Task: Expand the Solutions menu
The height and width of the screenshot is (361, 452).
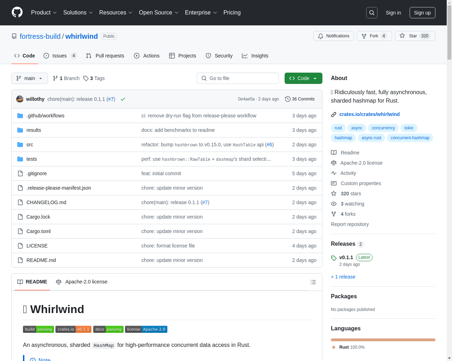Action: point(78,13)
